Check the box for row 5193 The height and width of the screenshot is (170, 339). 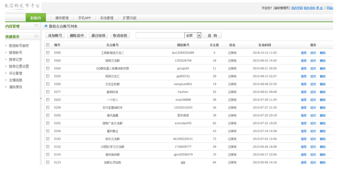[x=48, y=139]
